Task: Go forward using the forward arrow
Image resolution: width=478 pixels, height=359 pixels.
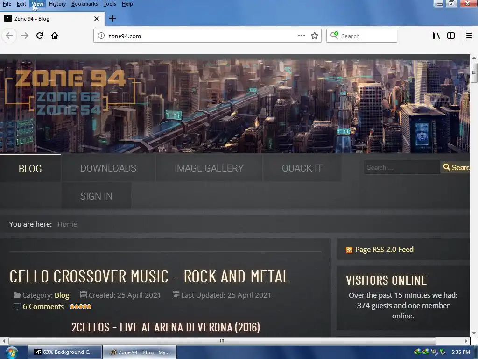Action: (x=25, y=36)
